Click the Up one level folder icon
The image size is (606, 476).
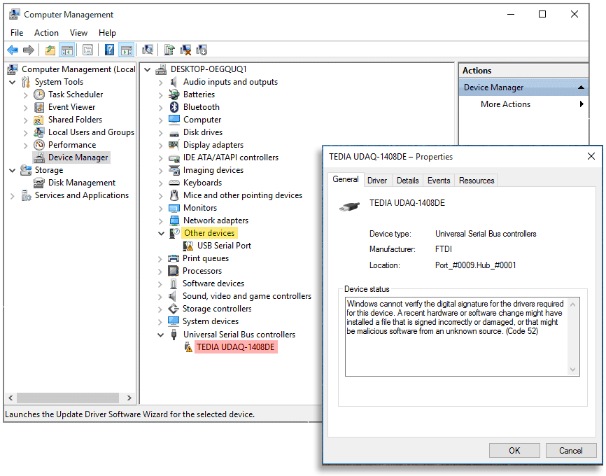point(50,50)
